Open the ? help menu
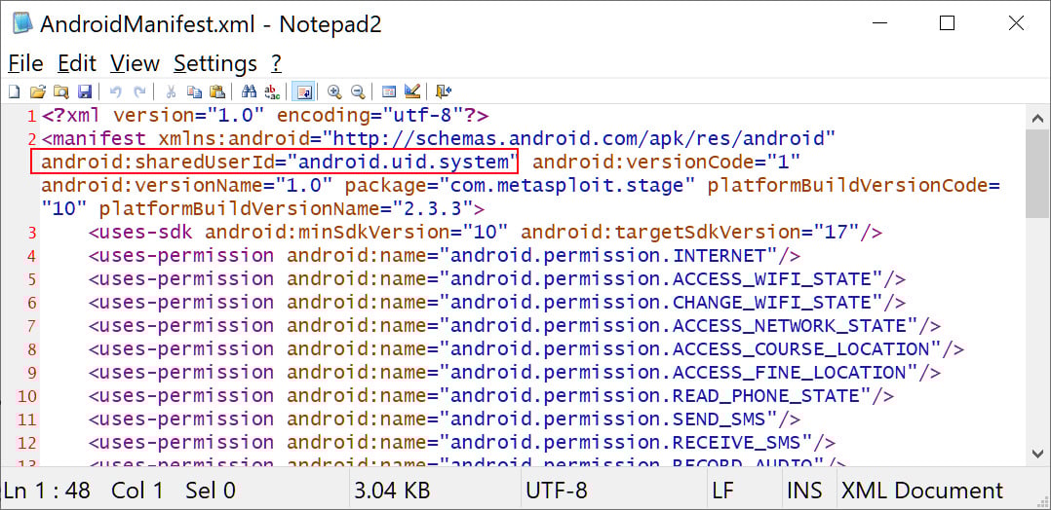This screenshot has height=510, width=1051. click(x=276, y=63)
